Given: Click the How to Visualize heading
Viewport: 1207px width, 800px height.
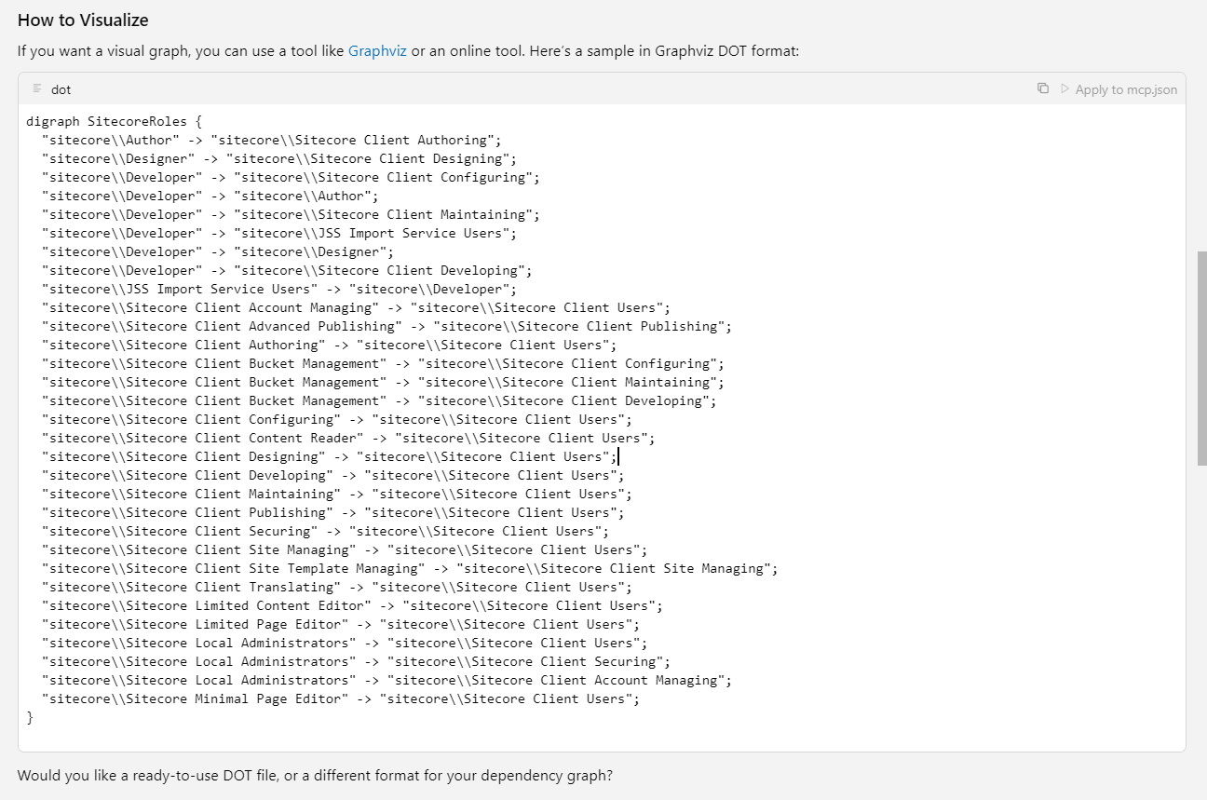Looking at the screenshot, I should click(83, 20).
